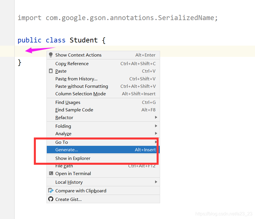Click the light bulb context actions icon
Viewport: 255px width, 219px height.
[51, 55]
